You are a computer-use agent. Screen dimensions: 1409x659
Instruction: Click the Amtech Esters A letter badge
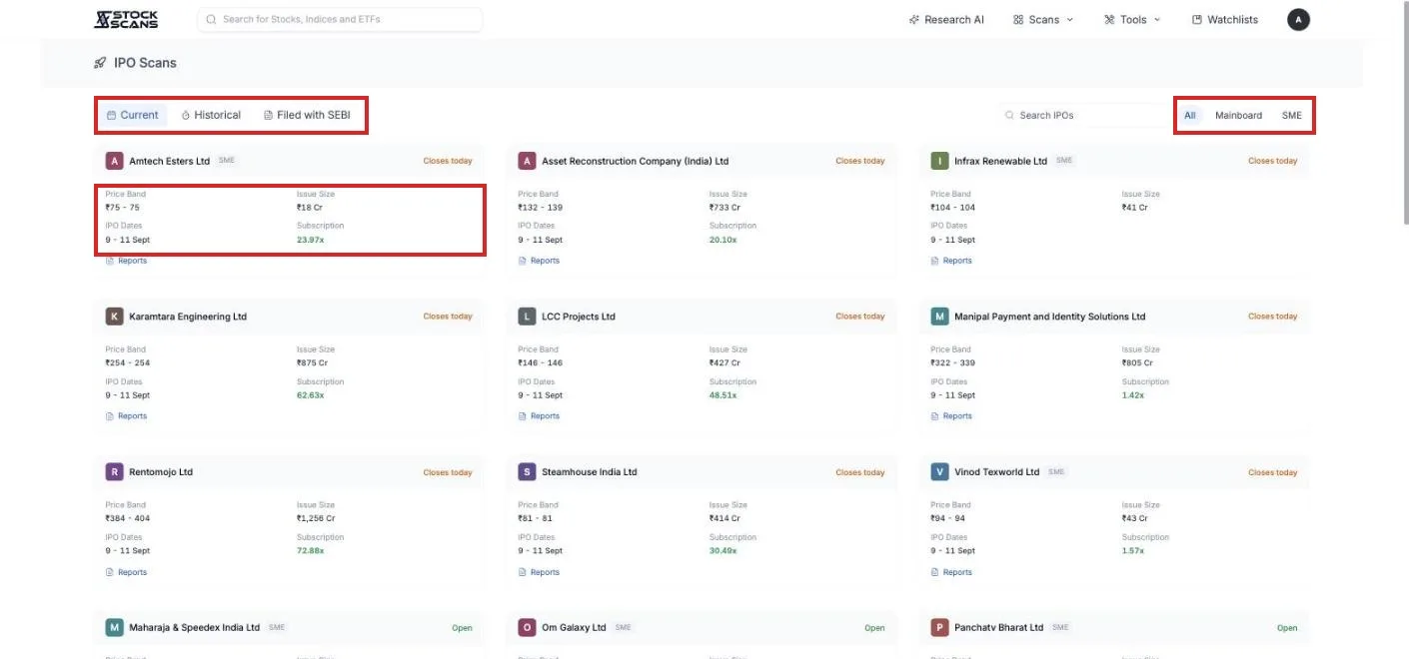pyautogui.click(x=114, y=161)
